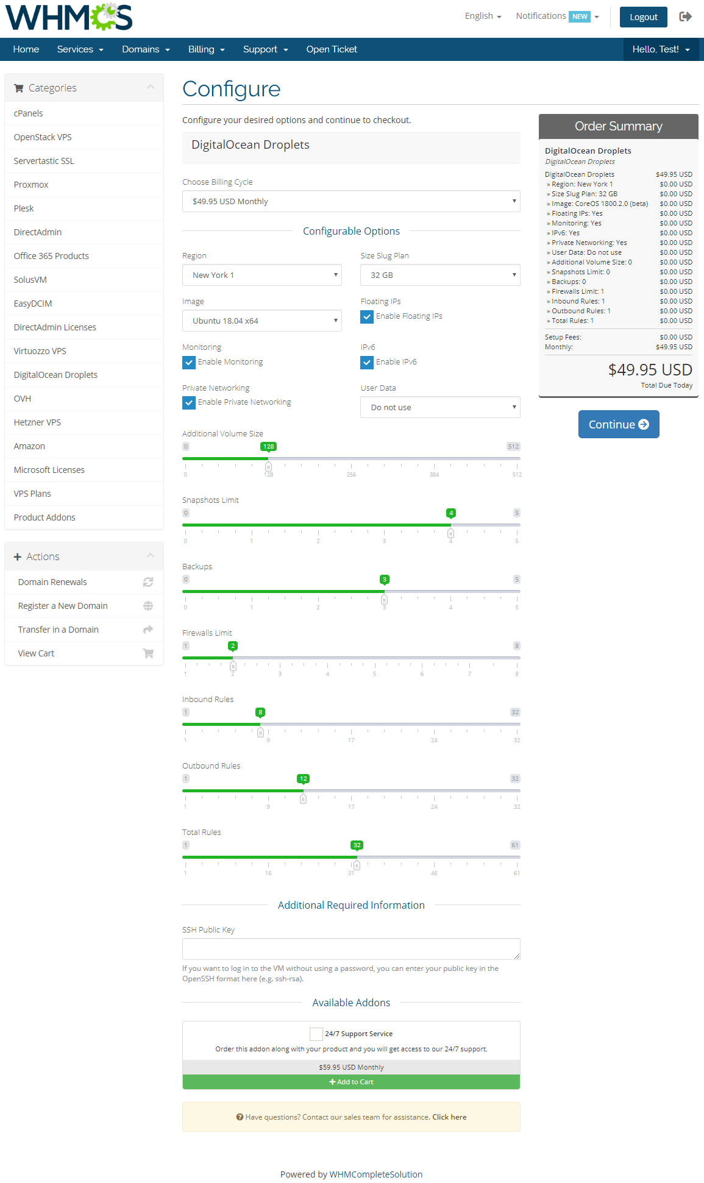Select the Microsoft Licenses category
This screenshot has height=1183, width=704.
tap(84, 470)
